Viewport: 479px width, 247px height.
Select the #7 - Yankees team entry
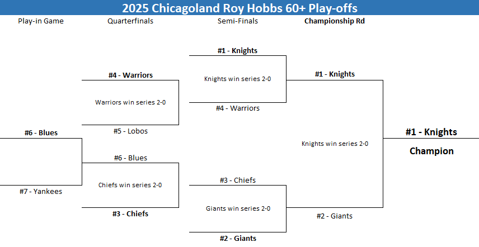[x=41, y=192]
